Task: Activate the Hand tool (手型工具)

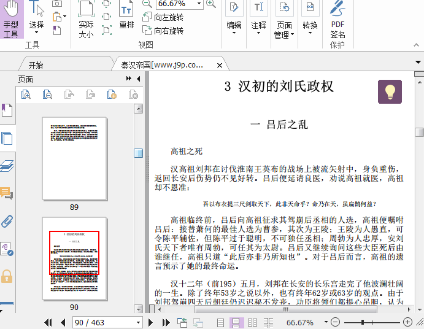Action: coord(12,19)
